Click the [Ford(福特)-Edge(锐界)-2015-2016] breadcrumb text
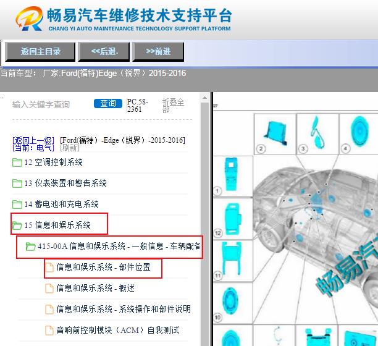The height and width of the screenshot is (346, 378). coord(122,140)
